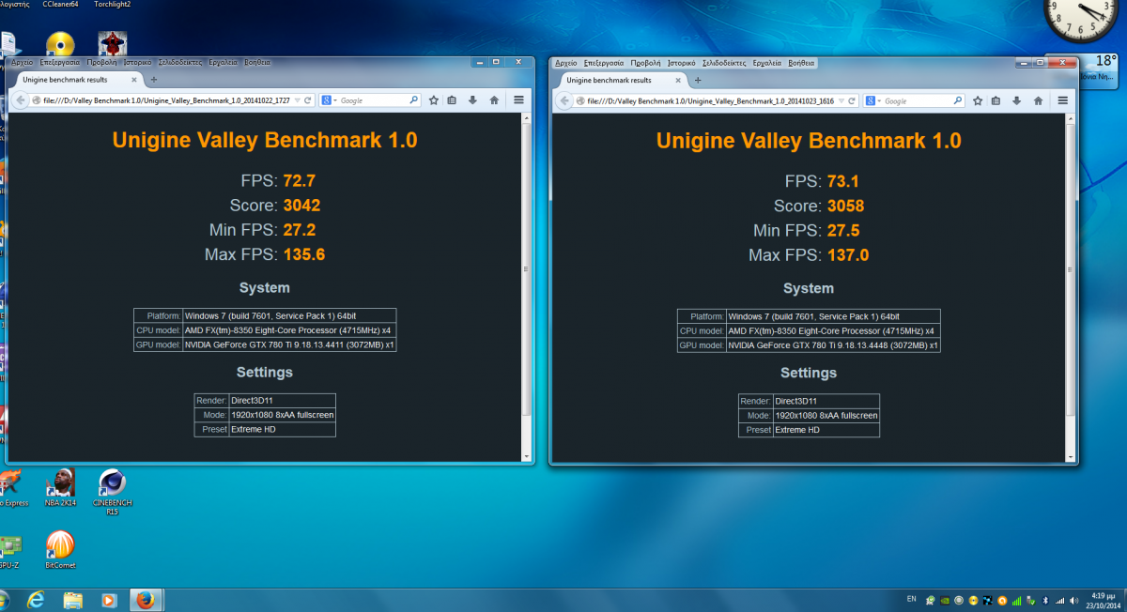The image size is (1127, 612).
Task: Click the search magnifier in the left Firefox window
Action: pyautogui.click(x=413, y=100)
